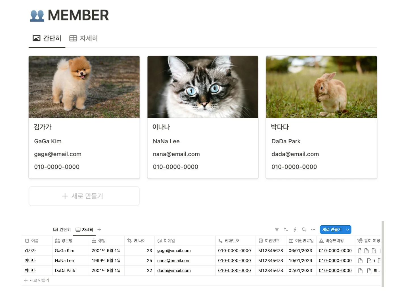Open the Pomeranian dog photo thumbnail
Image resolution: width=402 pixels, height=298 pixels.
click(x=84, y=87)
